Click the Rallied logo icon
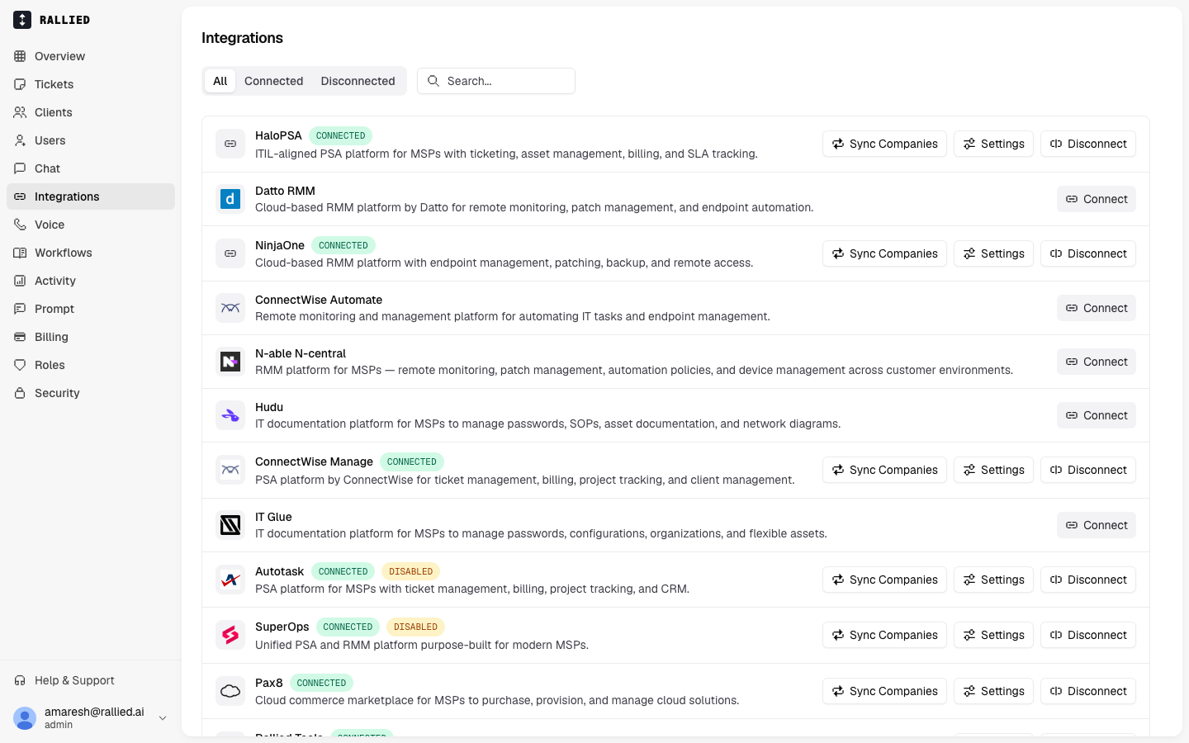This screenshot has height=743, width=1189. [22, 20]
